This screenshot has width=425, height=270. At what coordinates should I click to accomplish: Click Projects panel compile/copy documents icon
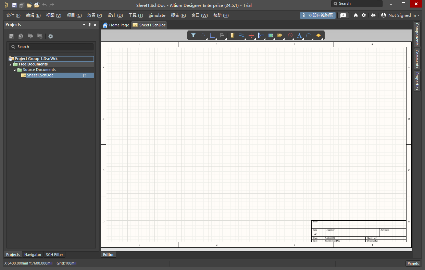coord(21,36)
